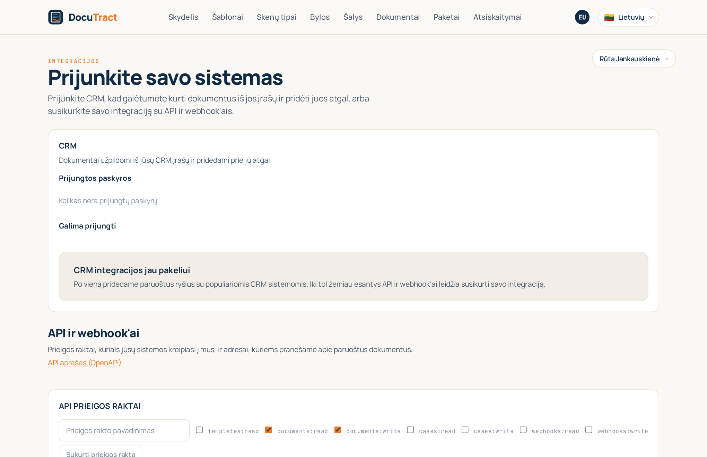
Task: Click the 'CRM integracijos jau pakeliui' heading
Action: pos(132,270)
